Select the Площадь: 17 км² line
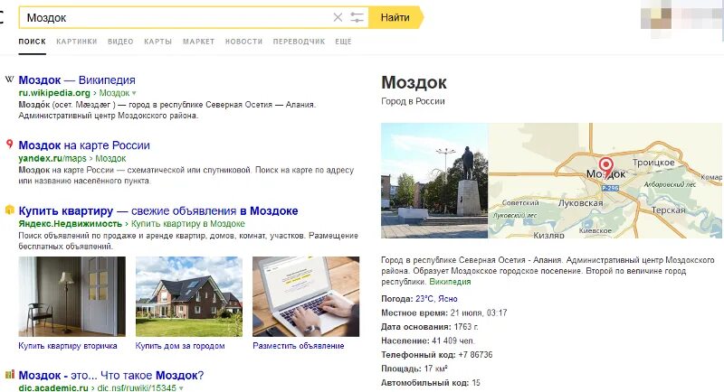The image size is (724, 392). pyautogui.click(x=414, y=369)
